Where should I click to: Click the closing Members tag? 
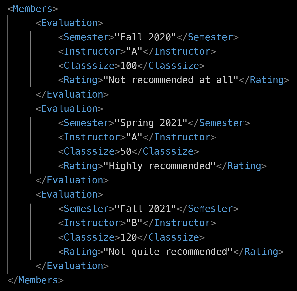(x=35, y=280)
